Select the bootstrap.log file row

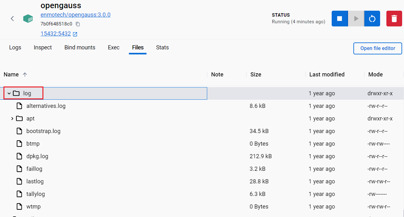[x=43, y=131]
